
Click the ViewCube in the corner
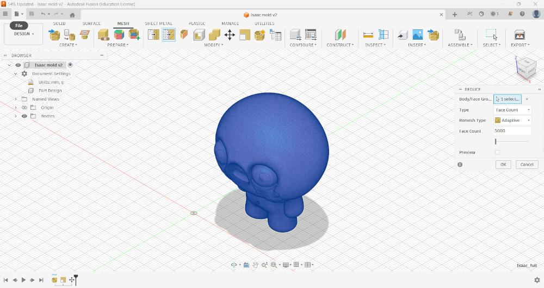pyautogui.click(x=526, y=68)
